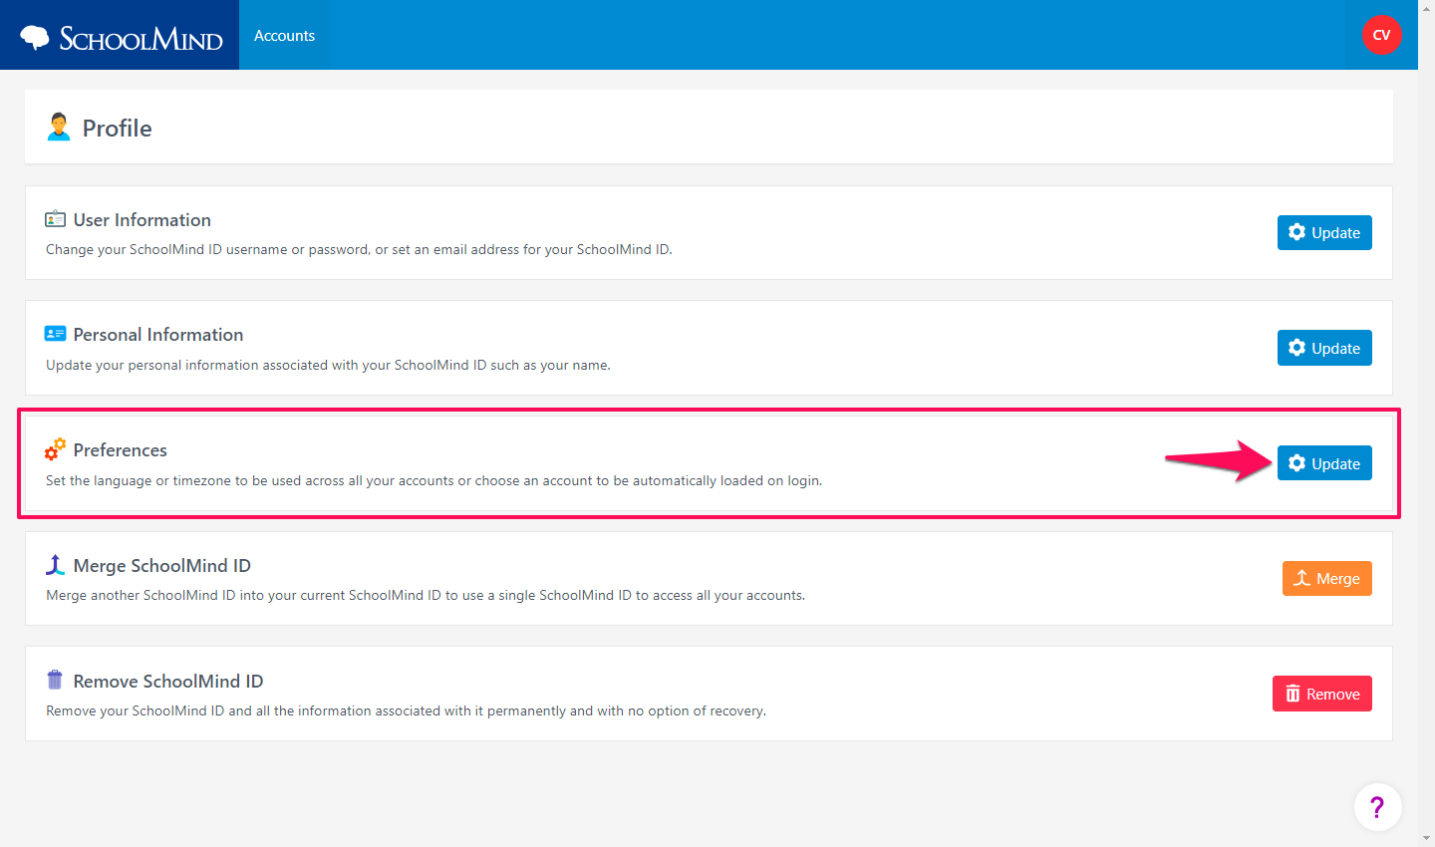Open the CV user avatar menu

[x=1381, y=35]
